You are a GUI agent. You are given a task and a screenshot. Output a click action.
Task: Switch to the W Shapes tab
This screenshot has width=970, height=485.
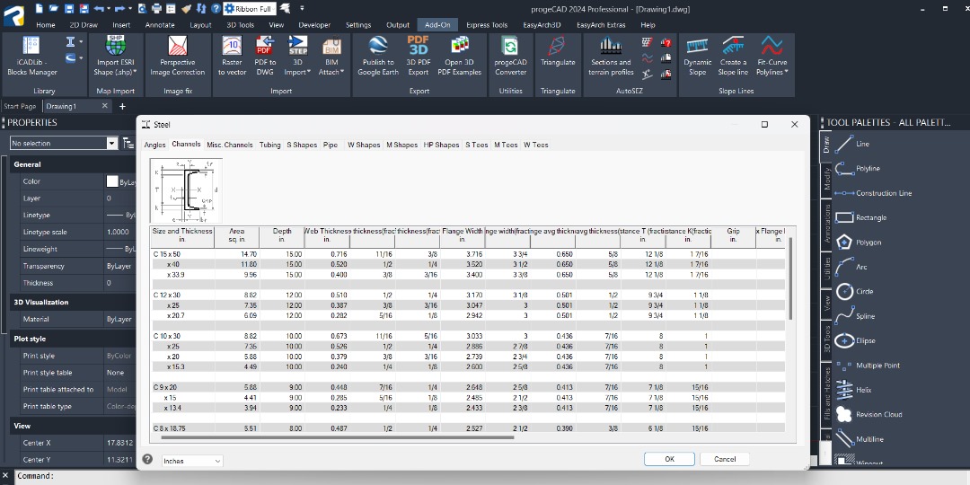coord(364,145)
